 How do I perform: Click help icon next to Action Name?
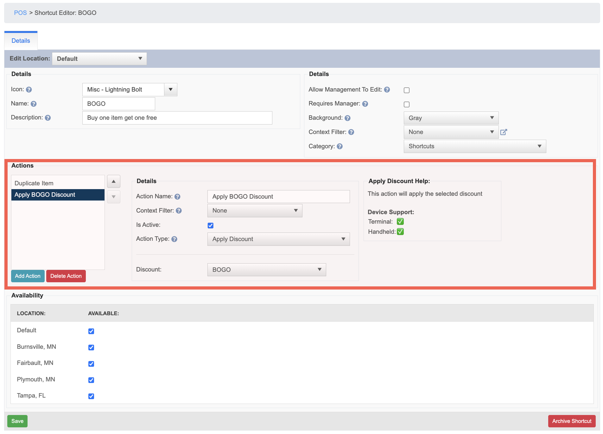point(177,197)
